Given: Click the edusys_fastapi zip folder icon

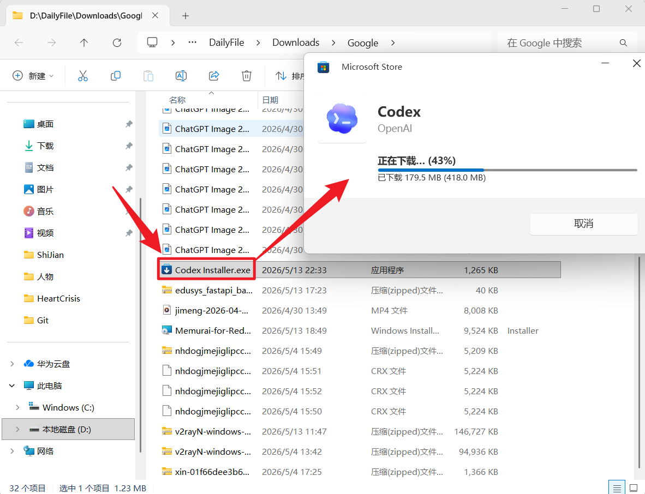Looking at the screenshot, I should pyautogui.click(x=166, y=290).
